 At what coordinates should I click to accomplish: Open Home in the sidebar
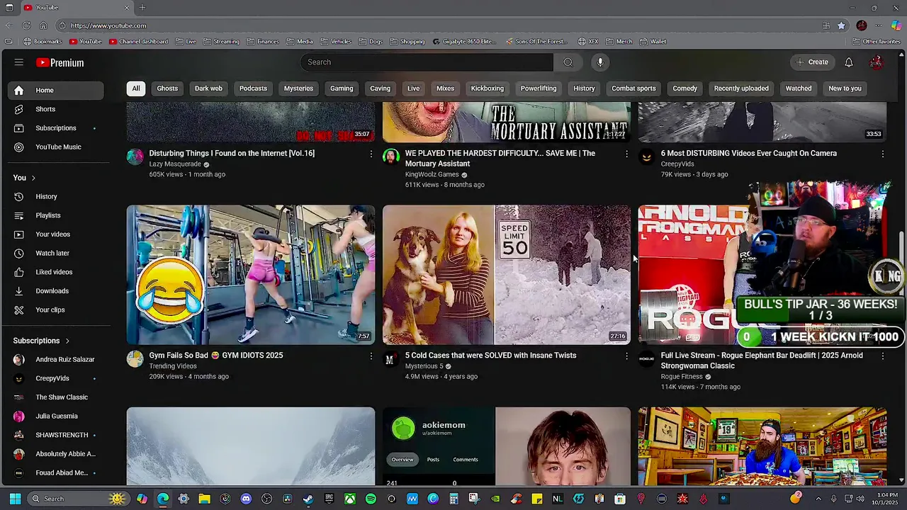tap(56, 90)
